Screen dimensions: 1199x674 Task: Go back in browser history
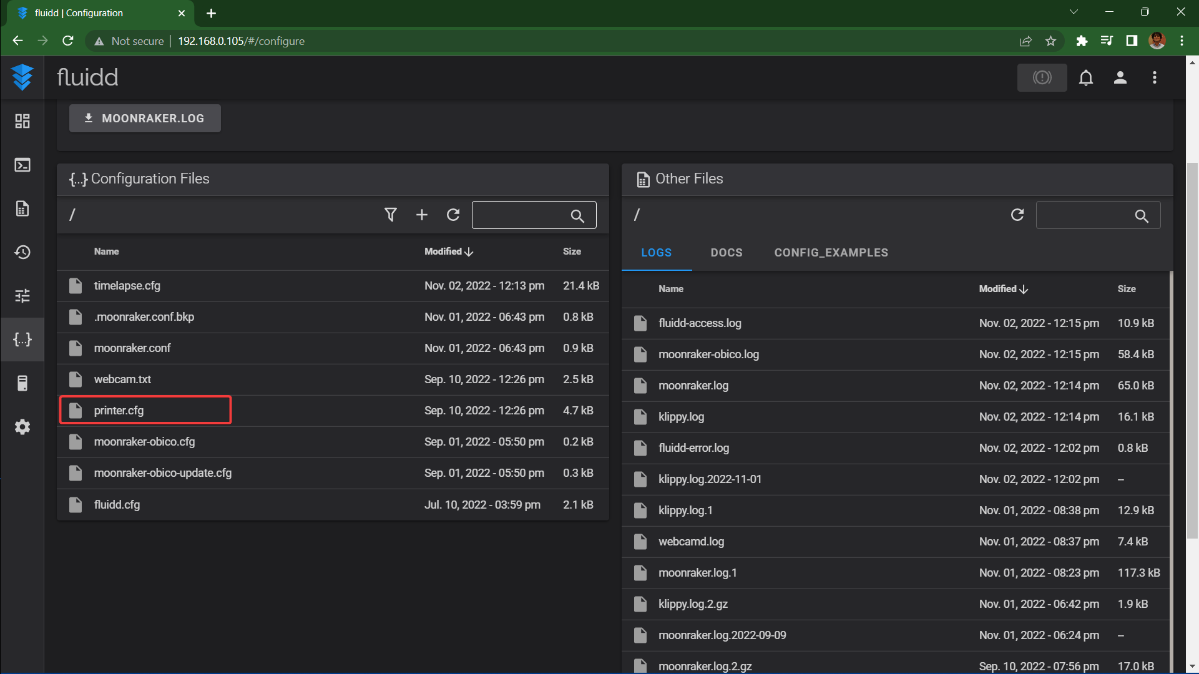point(17,41)
